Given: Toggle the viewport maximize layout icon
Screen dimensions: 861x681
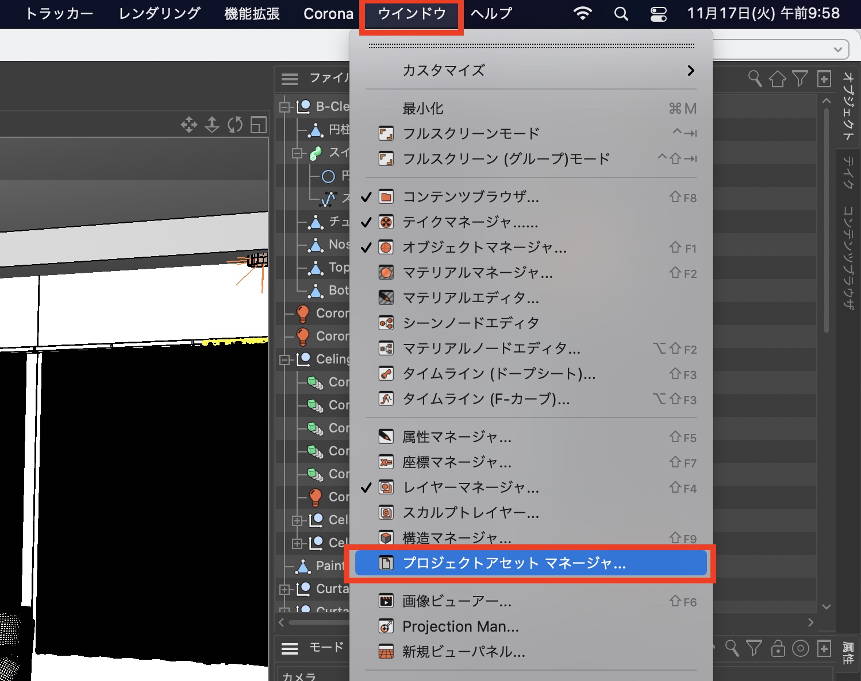Looking at the screenshot, I should click(x=259, y=125).
